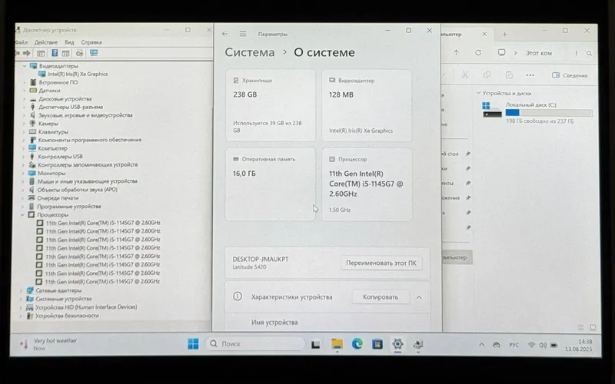Click the Windows Start button

pos(193,343)
